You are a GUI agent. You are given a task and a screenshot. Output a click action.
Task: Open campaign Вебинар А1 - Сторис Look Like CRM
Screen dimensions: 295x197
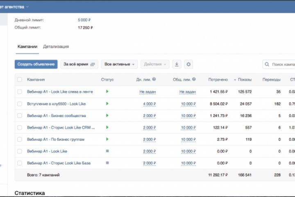(61, 128)
